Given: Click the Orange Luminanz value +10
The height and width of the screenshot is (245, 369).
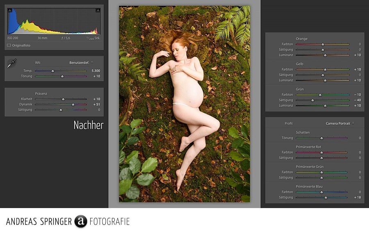Looking at the screenshot, I should point(358,55).
